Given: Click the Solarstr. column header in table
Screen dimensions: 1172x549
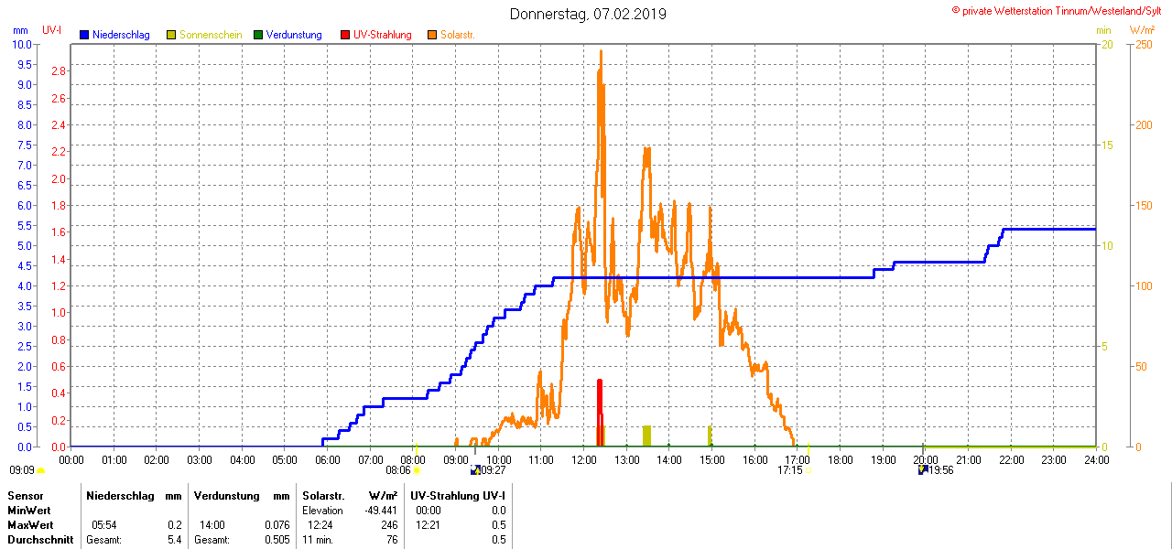Looking at the screenshot, I should pos(322,495).
